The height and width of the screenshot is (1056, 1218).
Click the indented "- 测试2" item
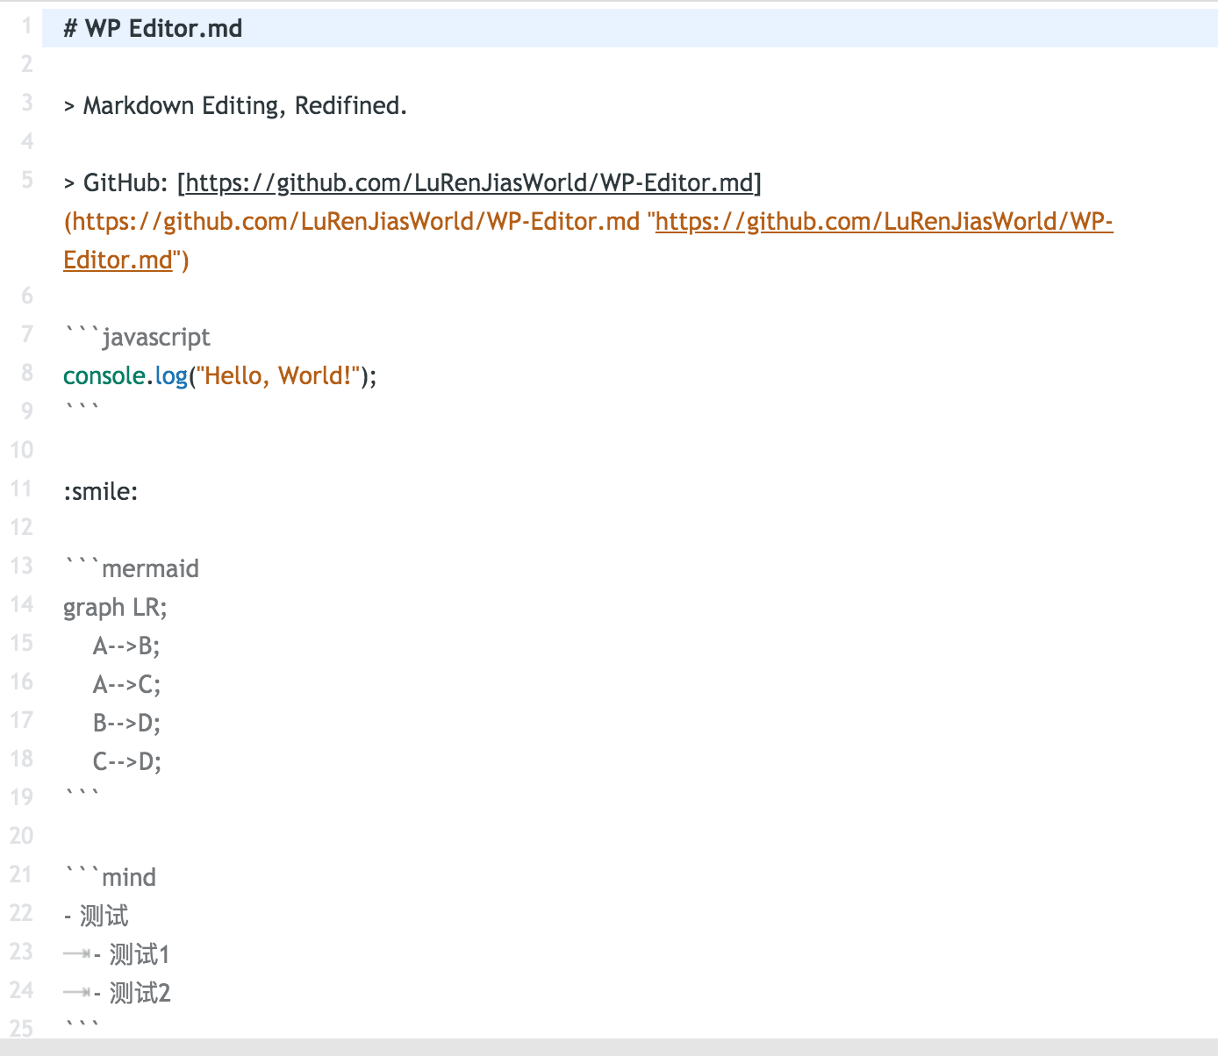tap(132, 993)
